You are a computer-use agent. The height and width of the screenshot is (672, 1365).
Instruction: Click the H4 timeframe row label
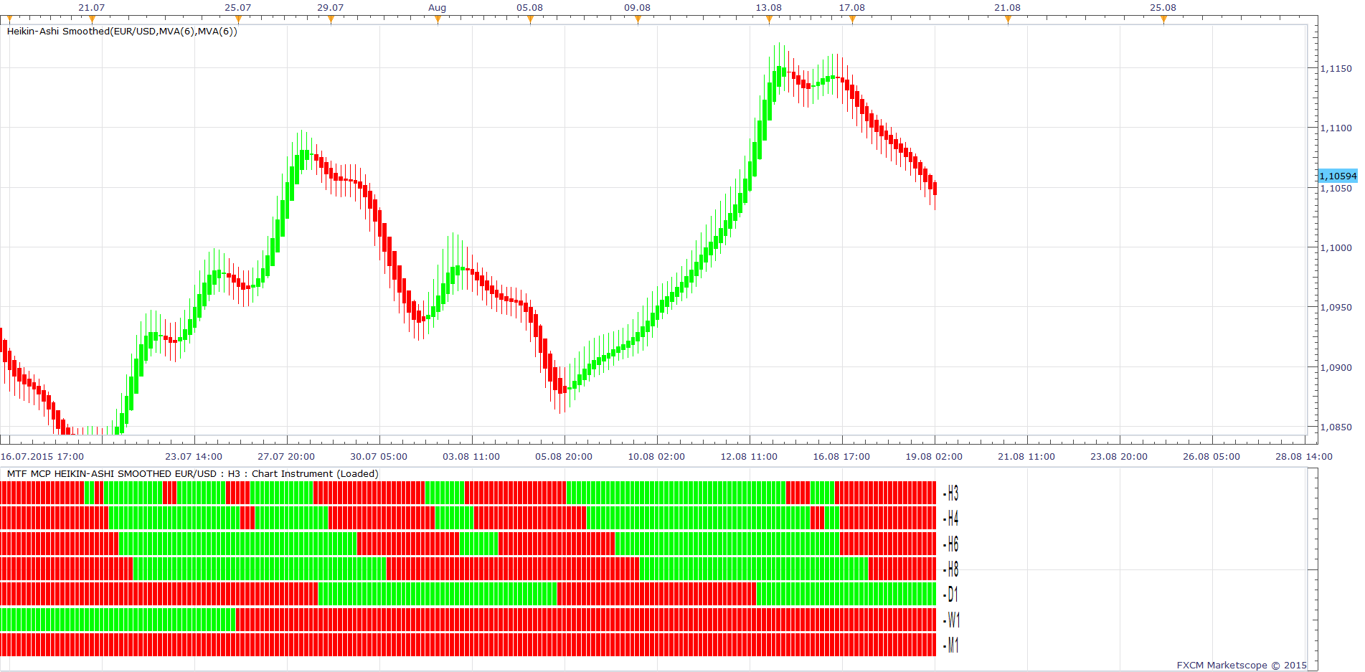(952, 518)
